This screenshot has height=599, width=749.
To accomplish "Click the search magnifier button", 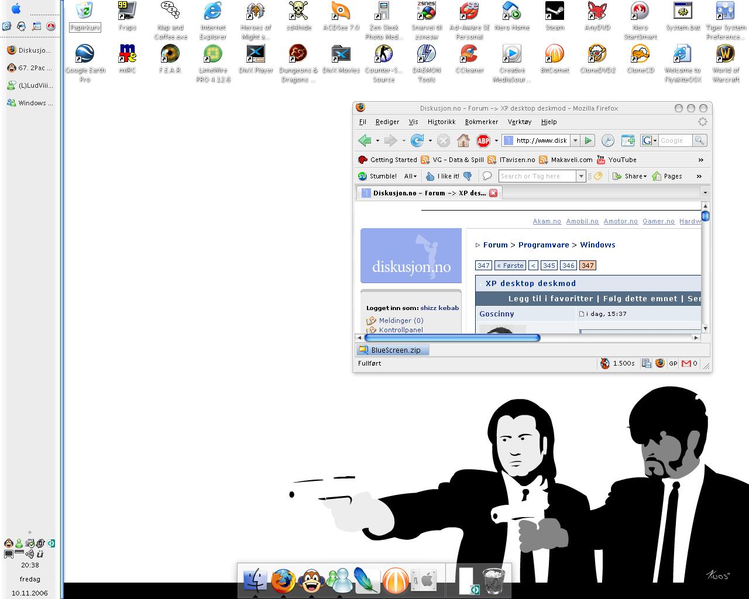I will pos(699,140).
